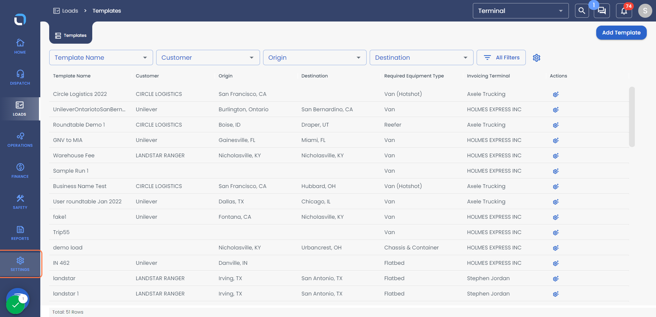Open actions gear for Circle Logistics 2022
Screen dimensions: 656x317
tap(556, 94)
